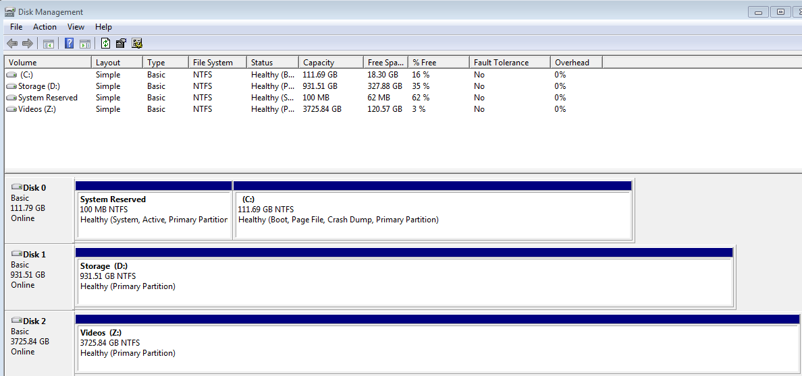Sort by the Free Space column header
The height and width of the screenshot is (376, 802).
coord(385,62)
